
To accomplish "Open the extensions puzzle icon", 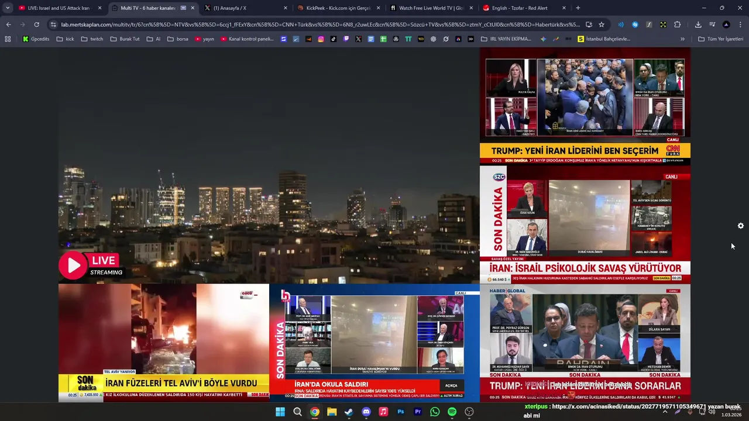I will (677, 25).
